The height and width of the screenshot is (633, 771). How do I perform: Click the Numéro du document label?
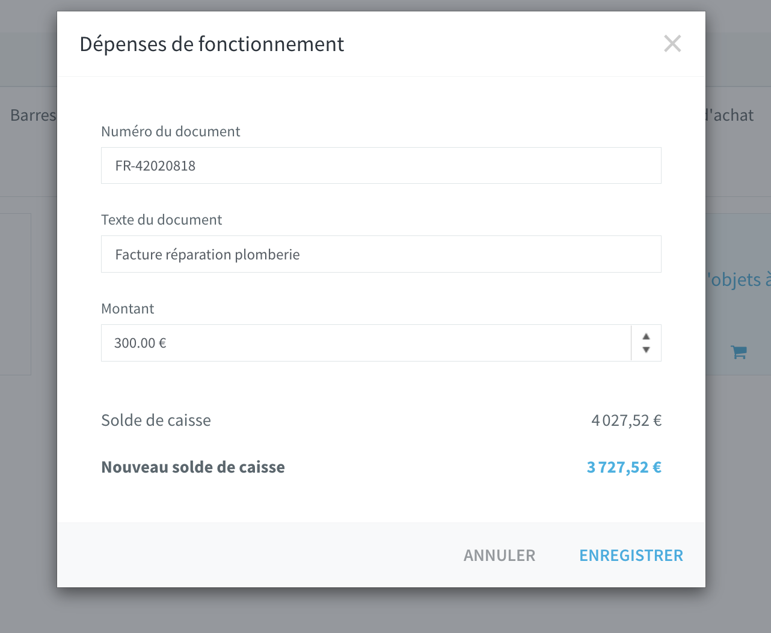pyautogui.click(x=171, y=132)
